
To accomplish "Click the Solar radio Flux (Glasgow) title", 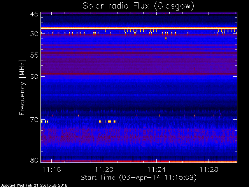I will 139,6.
